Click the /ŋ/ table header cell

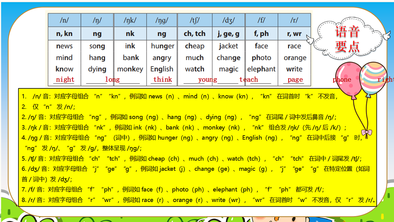(97, 20)
